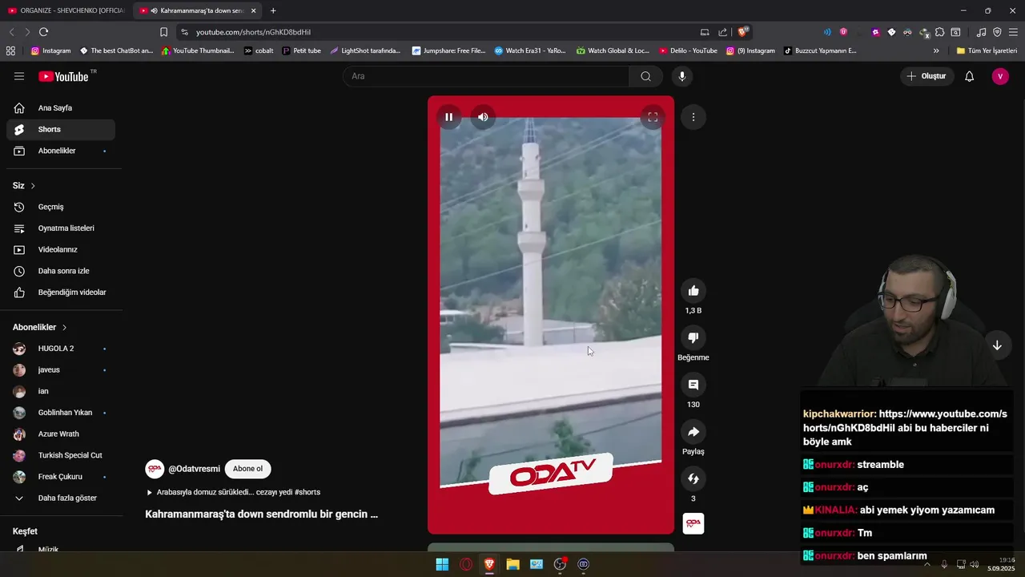Bookmark this page with the bookmark icon
The height and width of the screenshot is (577, 1025).
click(x=163, y=32)
